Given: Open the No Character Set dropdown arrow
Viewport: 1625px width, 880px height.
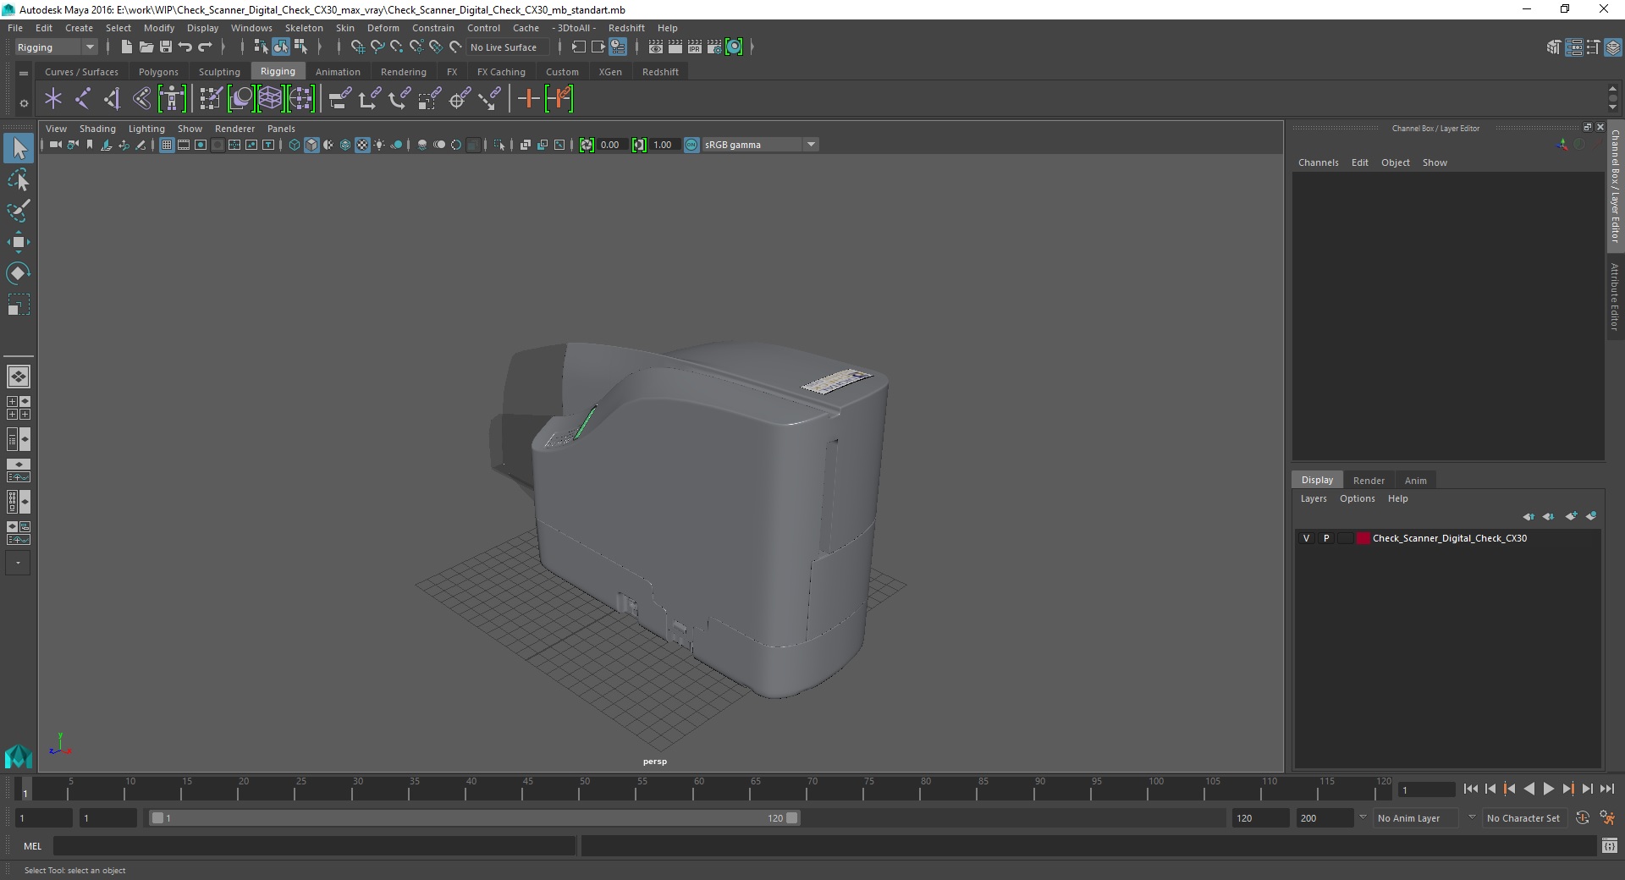Looking at the screenshot, I should (1472, 817).
